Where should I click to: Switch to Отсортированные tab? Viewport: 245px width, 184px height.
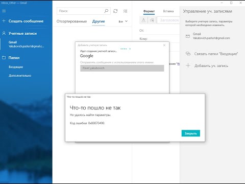point(71,21)
